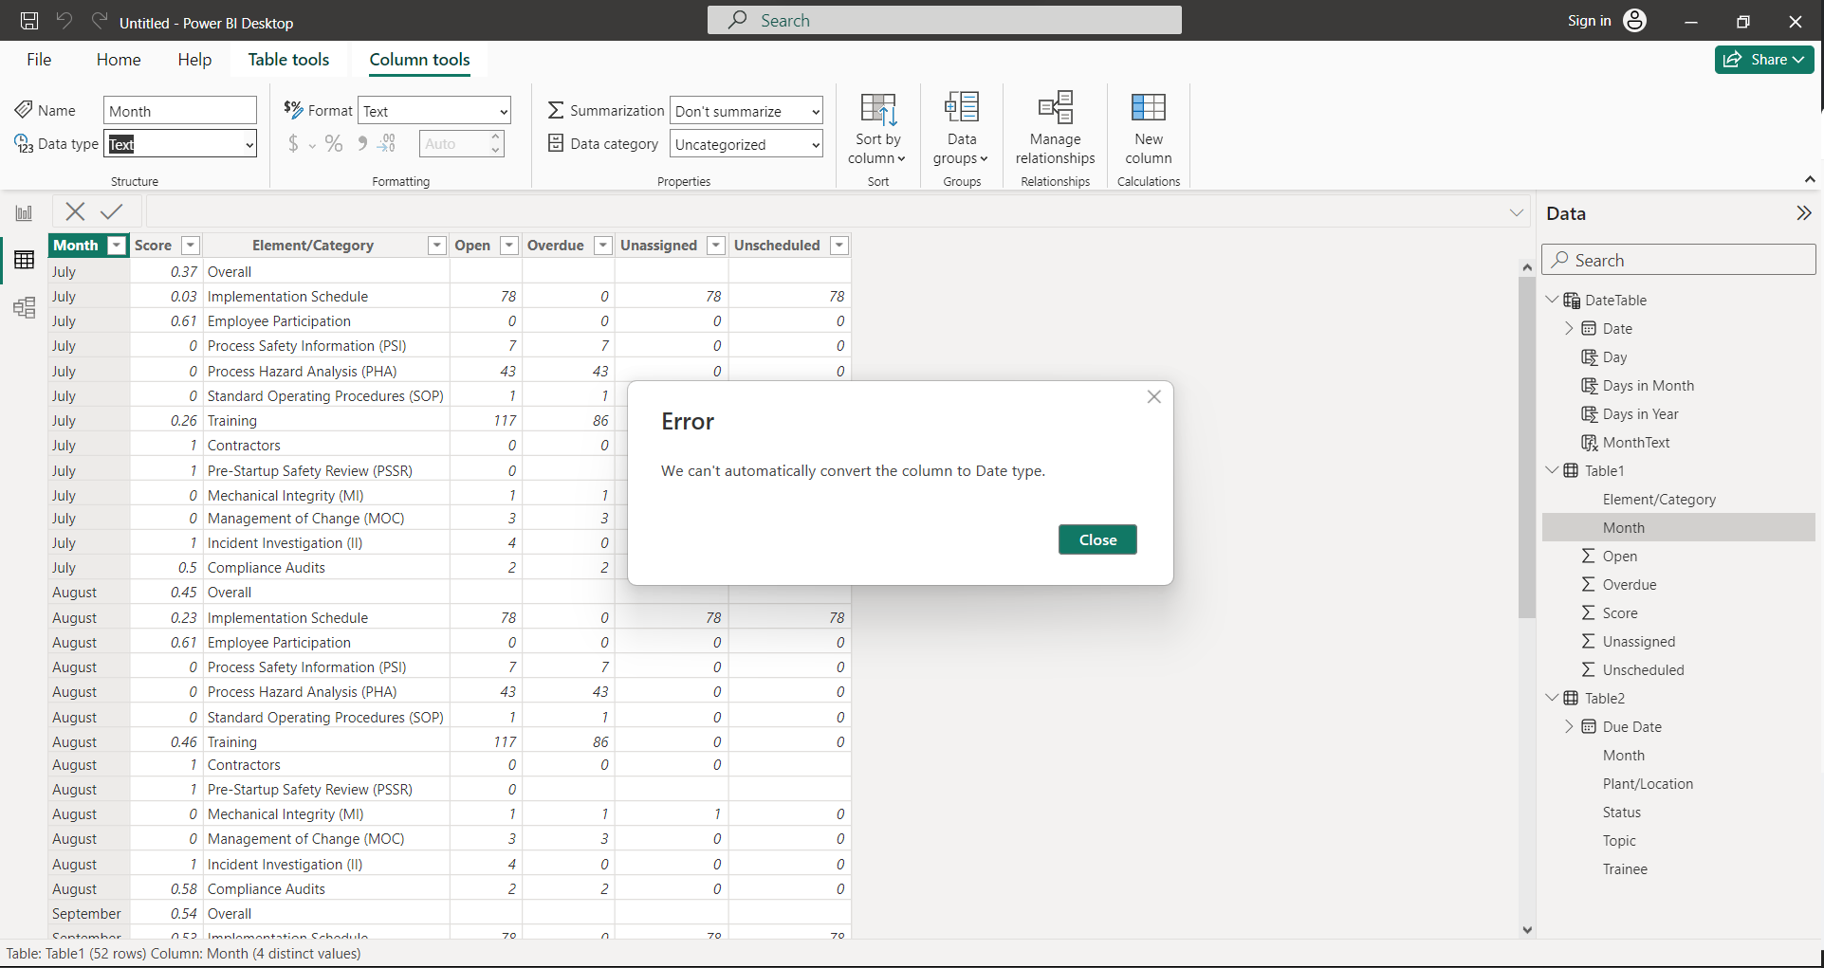Switch to Table view icon
1824x968 pixels.
tap(24, 260)
